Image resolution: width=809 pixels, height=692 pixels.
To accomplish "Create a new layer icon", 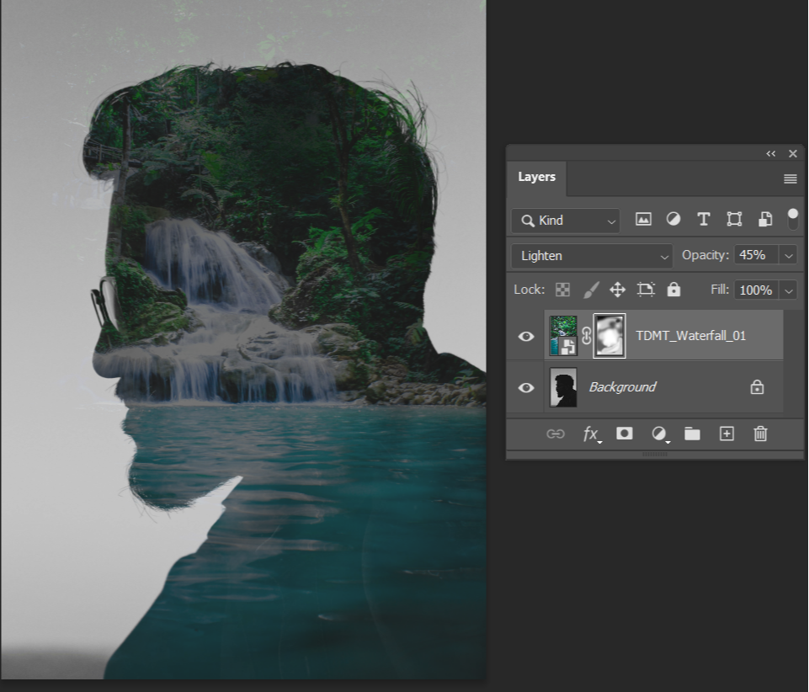I will coord(727,434).
